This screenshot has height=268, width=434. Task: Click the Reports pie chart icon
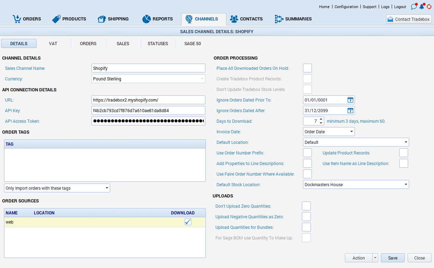pyautogui.click(x=146, y=19)
